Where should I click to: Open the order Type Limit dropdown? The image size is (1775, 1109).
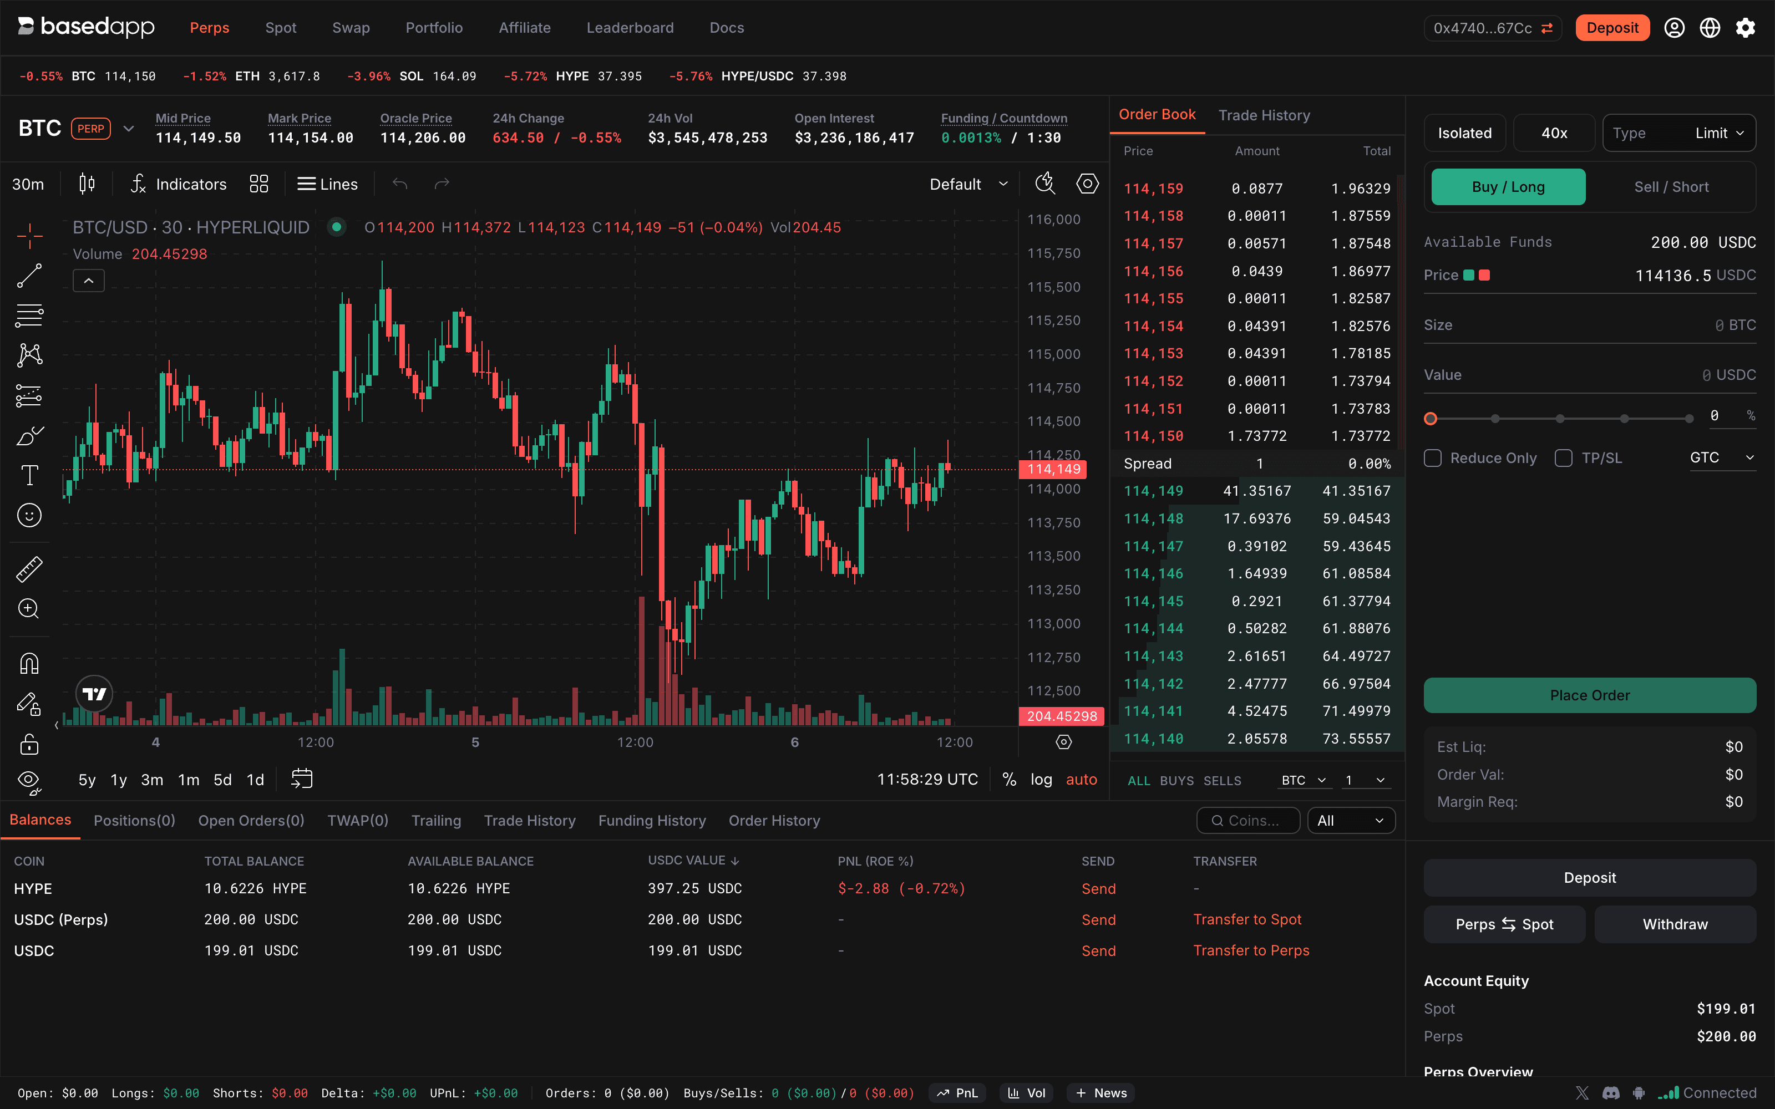point(1679,133)
